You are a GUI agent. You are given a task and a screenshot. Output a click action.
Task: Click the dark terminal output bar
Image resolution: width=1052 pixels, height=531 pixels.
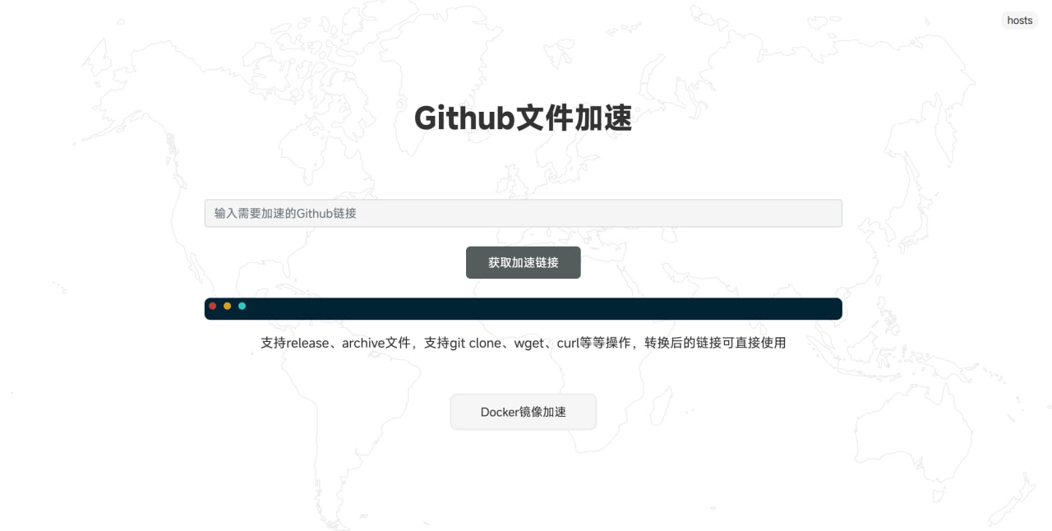pyautogui.click(x=542, y=309)
